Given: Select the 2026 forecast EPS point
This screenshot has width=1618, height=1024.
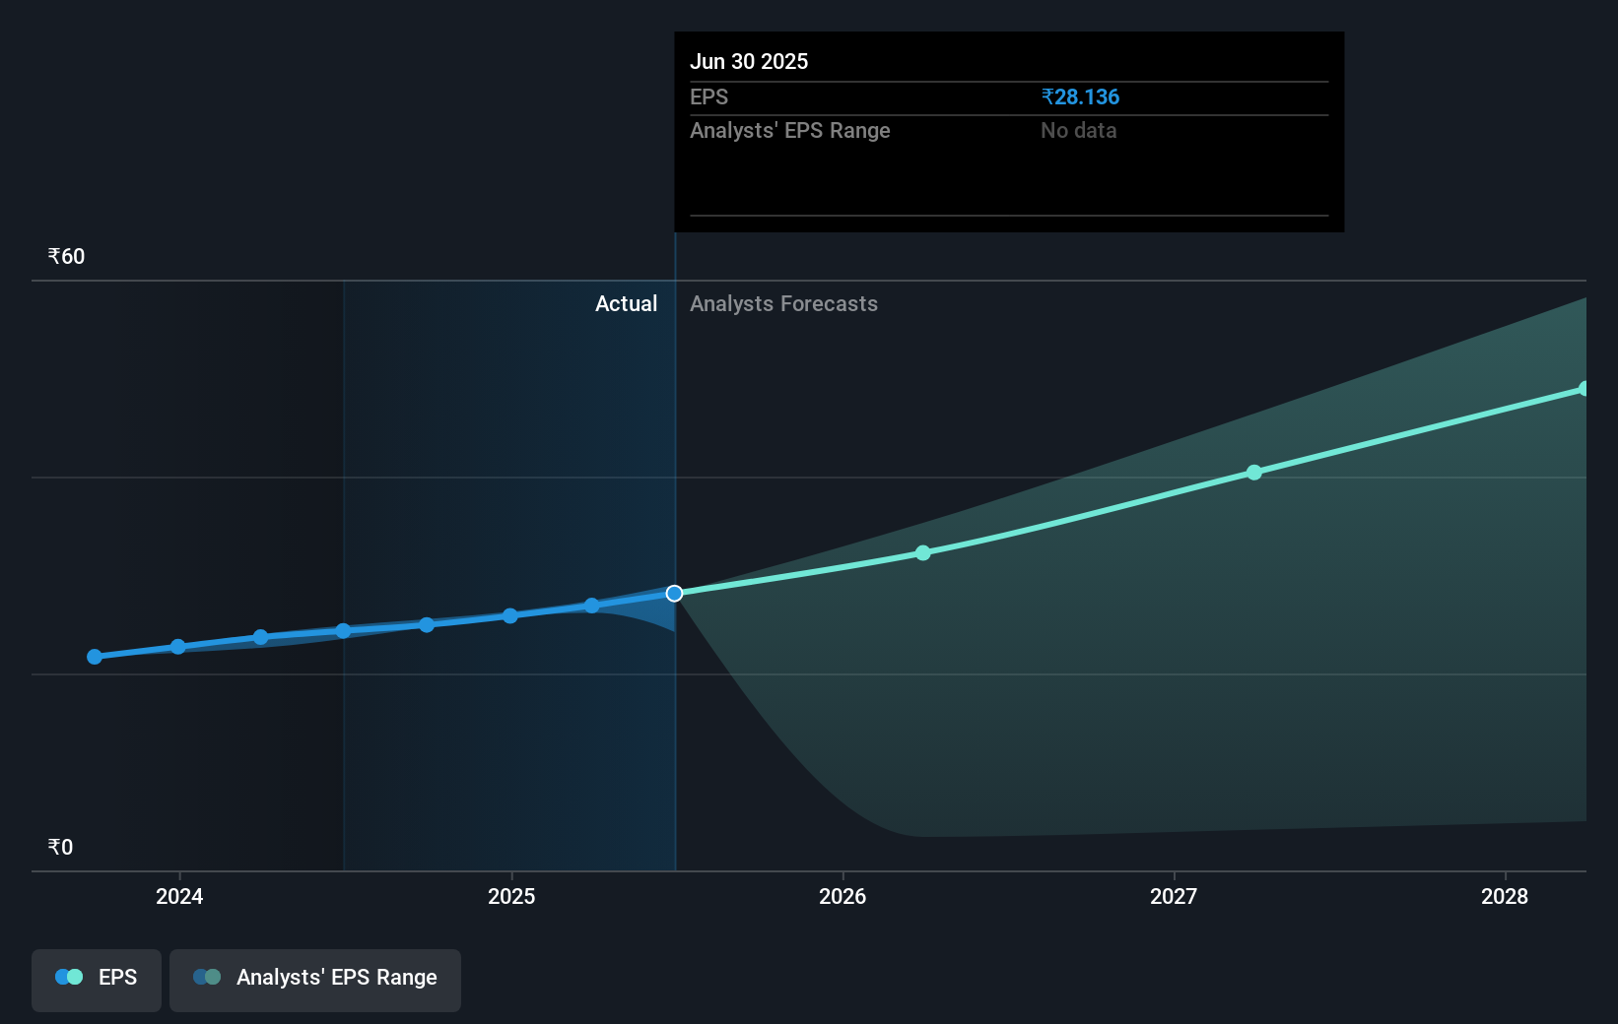Looking at the screenshot, I should [923, 553].
